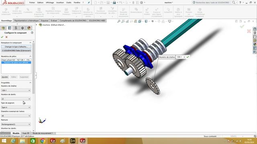
Task: Switch to Compléments de SOLIDWORKS tab
Action: pos(73,20)
